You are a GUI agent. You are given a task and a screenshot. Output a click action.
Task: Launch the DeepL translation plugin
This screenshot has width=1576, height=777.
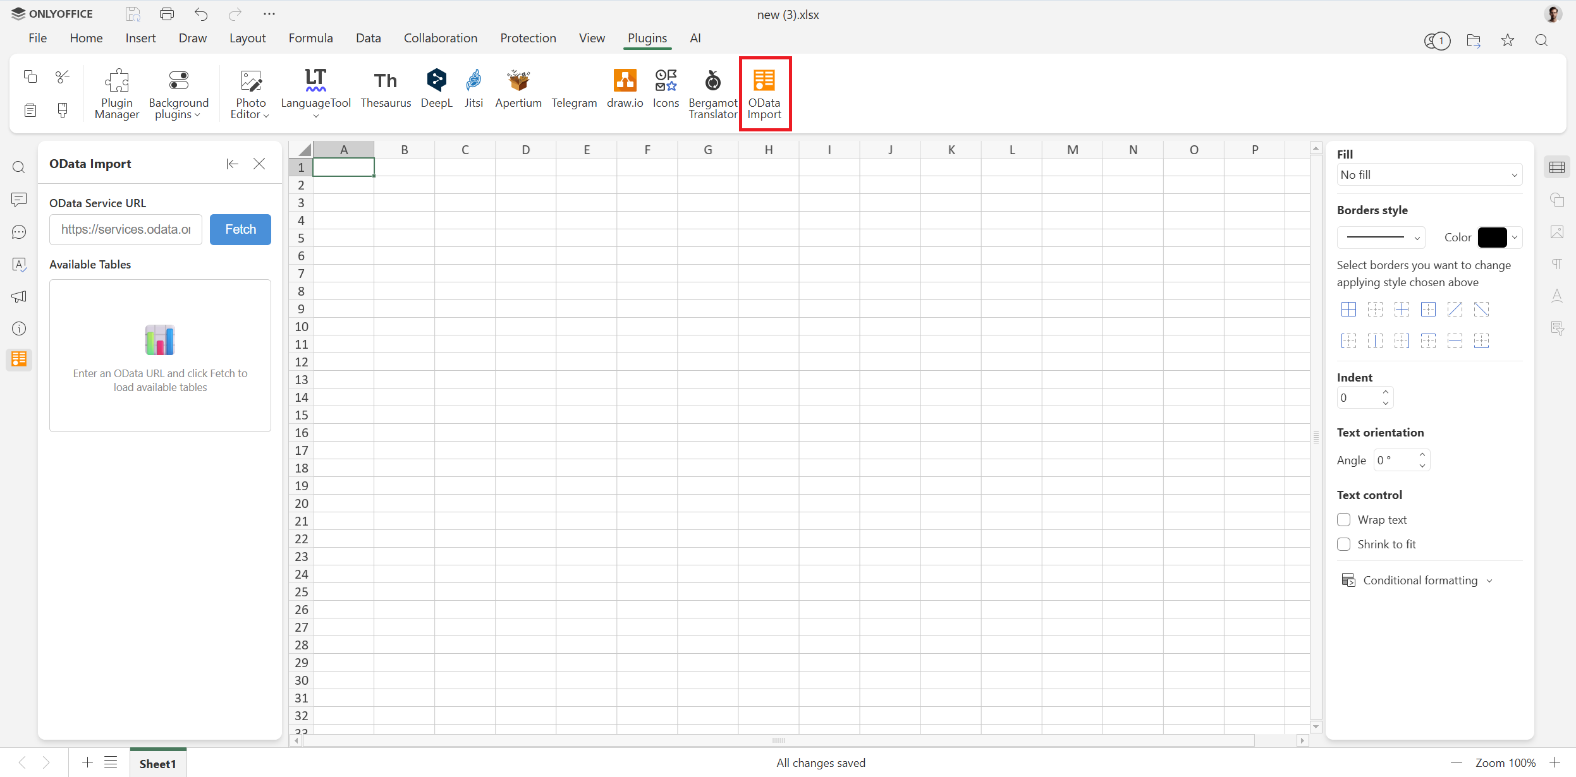436,88
